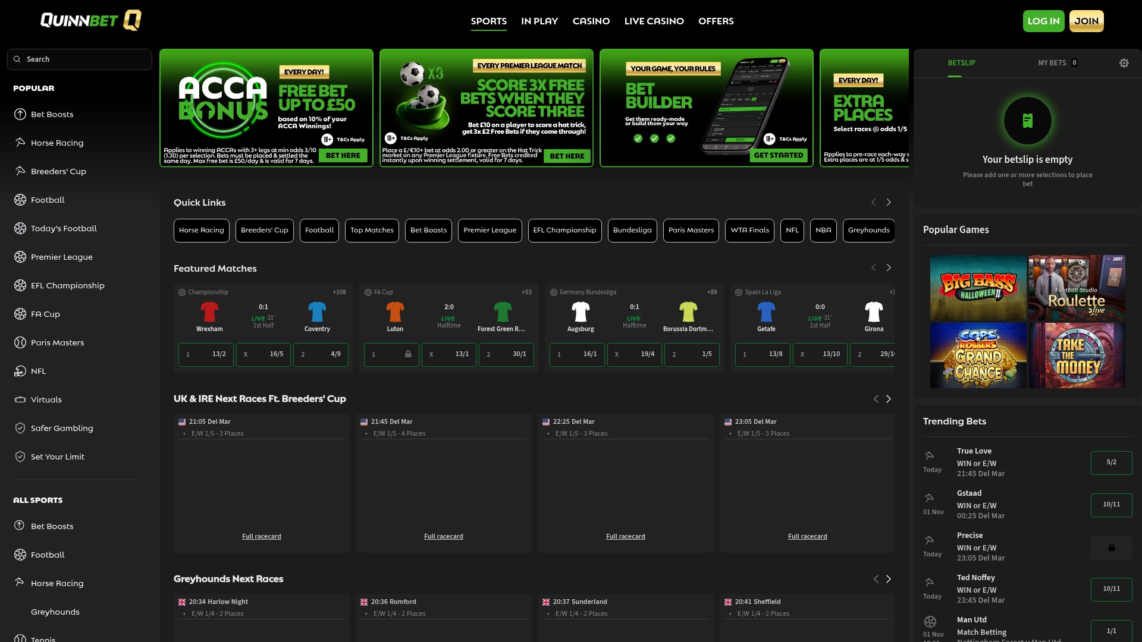Click BET HERE on ACCA Bonus banner

[343, 156]
